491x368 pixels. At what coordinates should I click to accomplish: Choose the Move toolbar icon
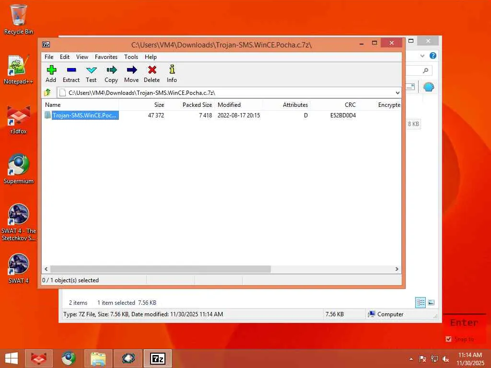pyautogui.click(x=131, y=74)
